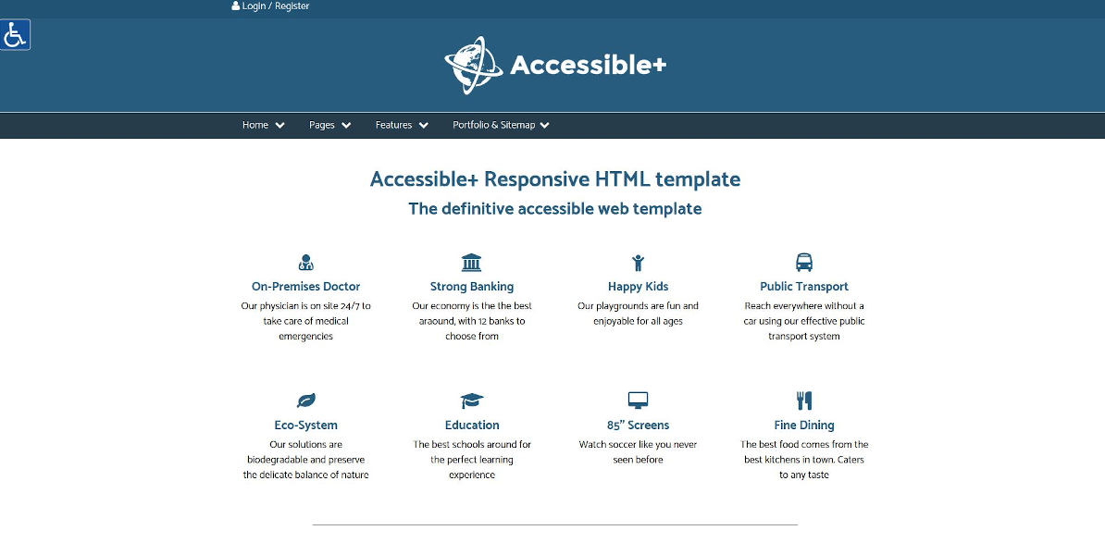This screenshot has width=1105, height=555.
Task: Expand the Pages dropdown arrow
Action: pos(346,126)
